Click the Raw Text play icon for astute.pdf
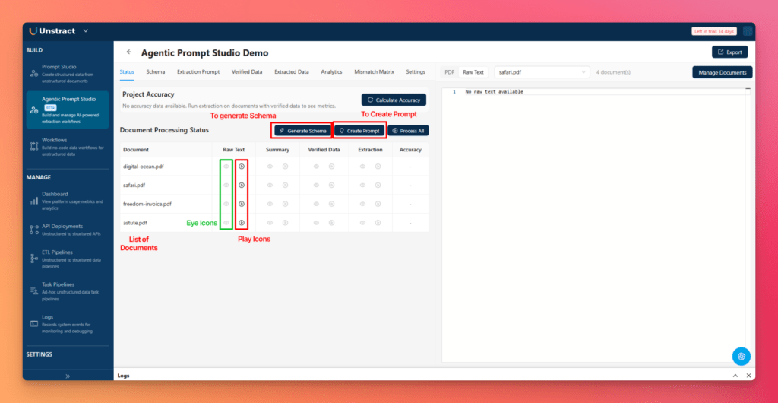778x403 pixels. (242, 222)
